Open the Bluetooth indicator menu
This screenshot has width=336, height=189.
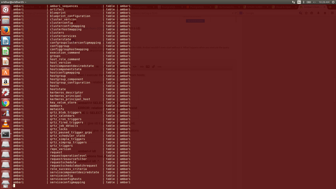point(304,2)
